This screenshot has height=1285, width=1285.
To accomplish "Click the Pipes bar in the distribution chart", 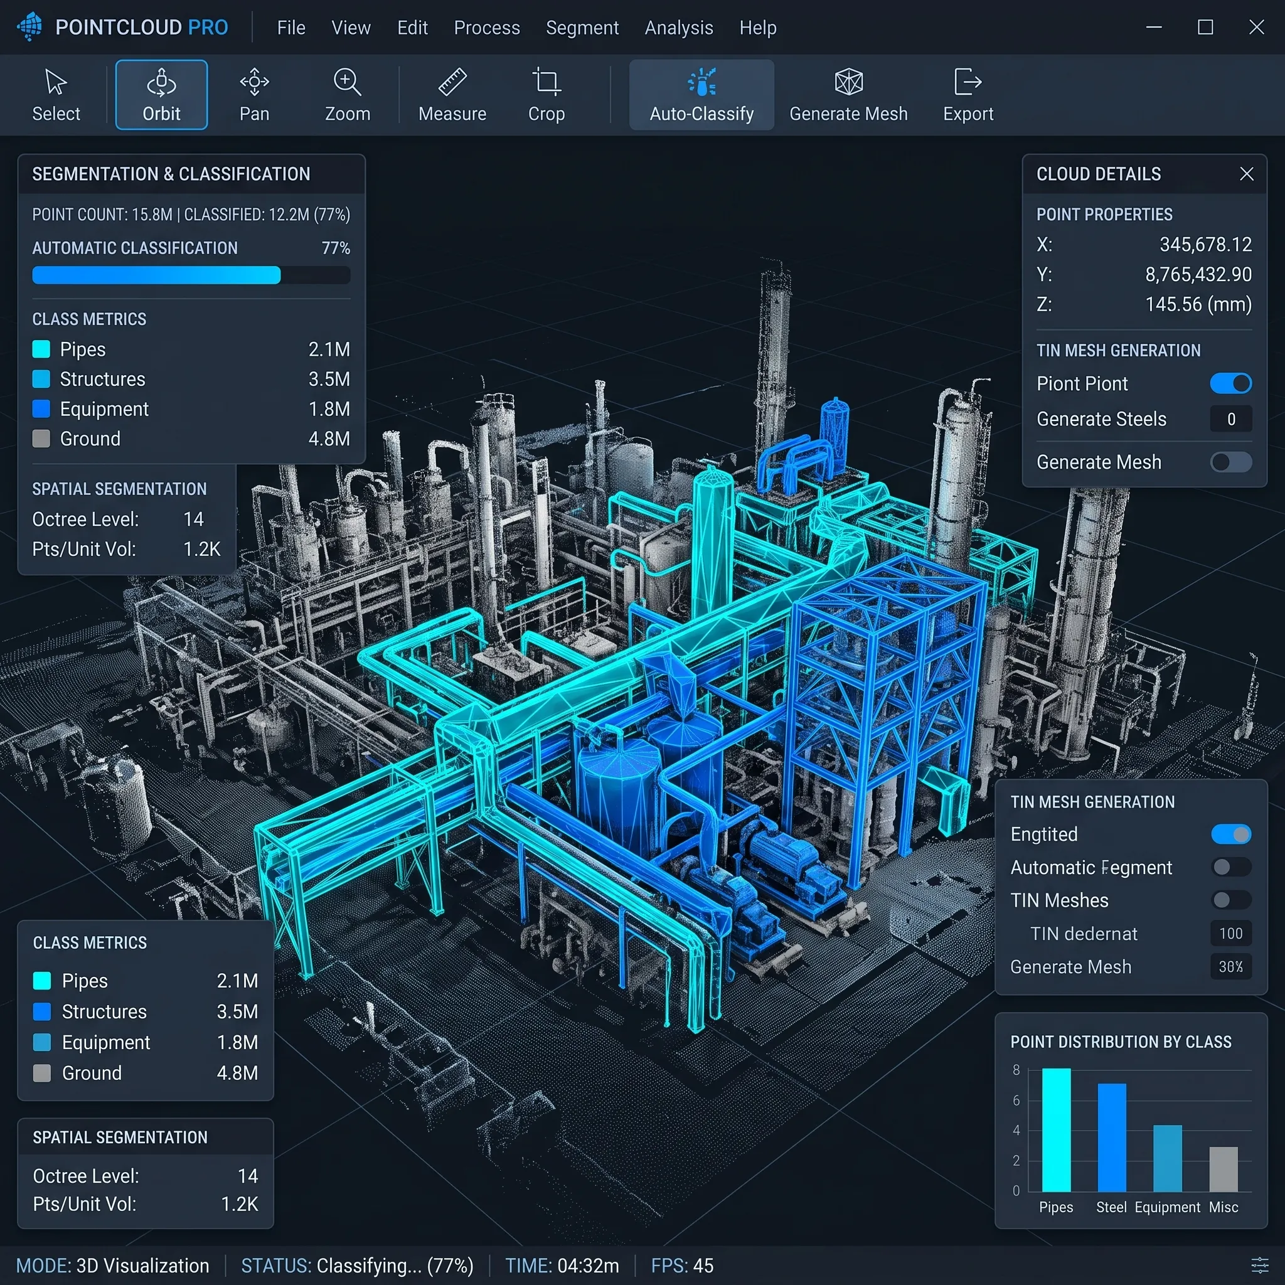I will coord(1056,1129).
